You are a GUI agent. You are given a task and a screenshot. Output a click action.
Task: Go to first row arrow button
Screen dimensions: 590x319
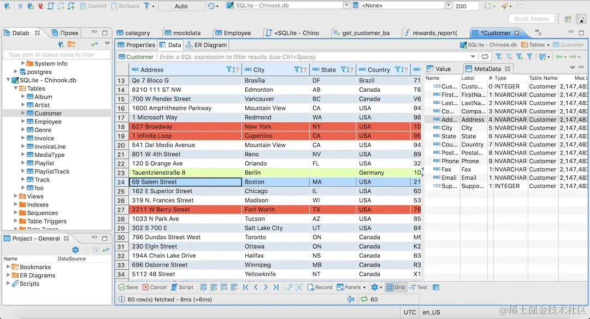(x=246, y=287)
